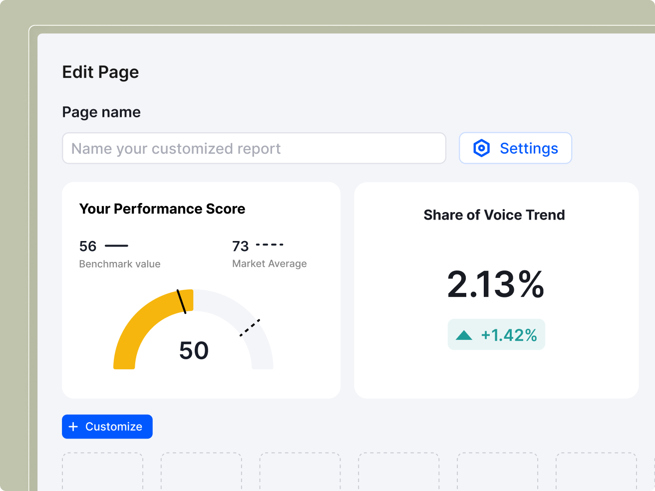Click the solid line legend beside 56
Viewport: 655px width, 491px height.
tap(116, 245)
